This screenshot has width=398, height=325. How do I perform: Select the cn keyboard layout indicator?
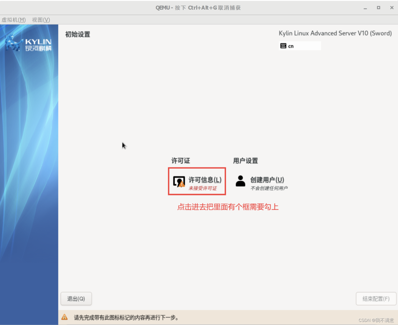[x=300, y=46]
